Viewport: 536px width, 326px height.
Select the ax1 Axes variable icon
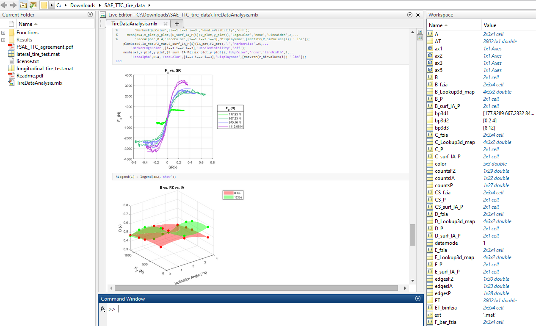coord(430,49)
